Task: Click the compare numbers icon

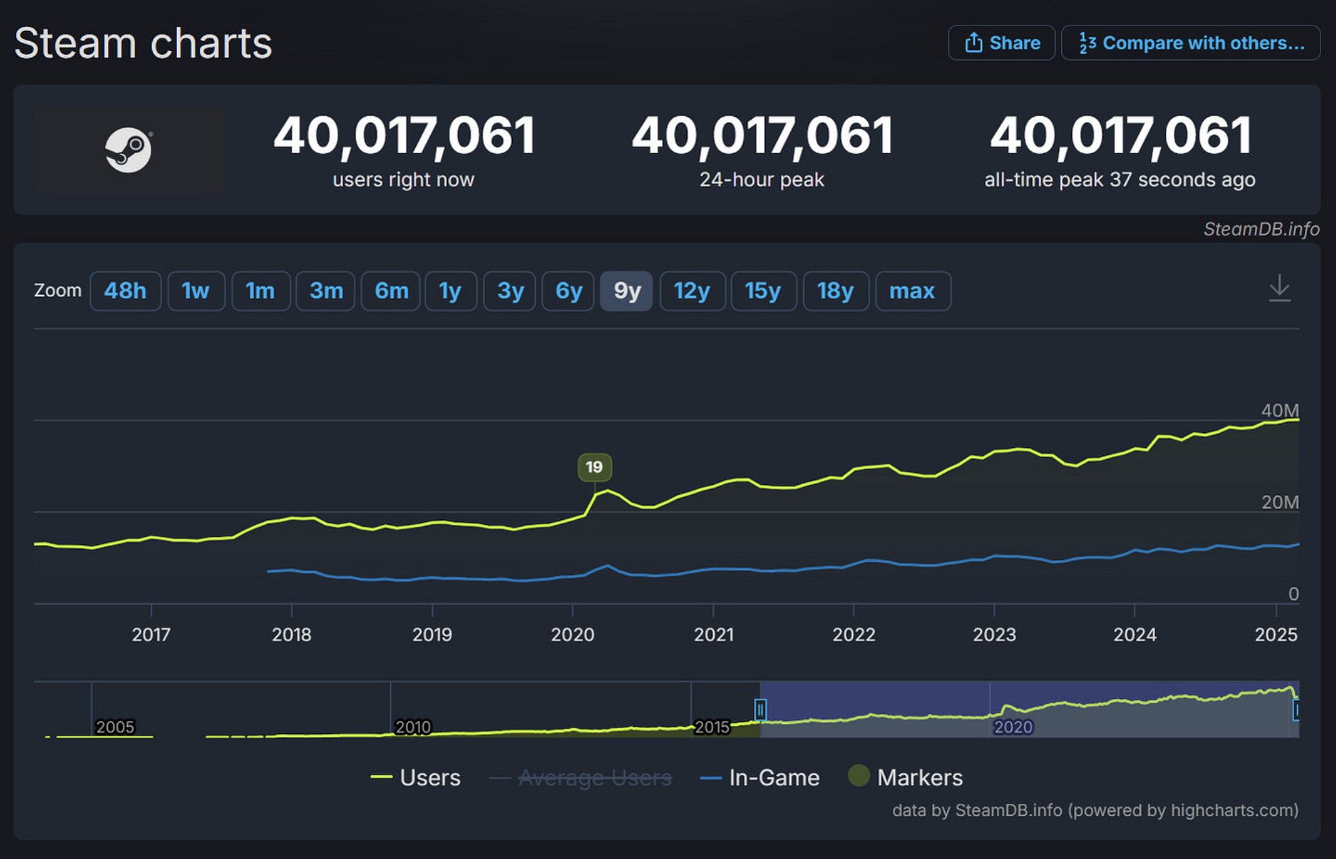Action: [1087, 43]
